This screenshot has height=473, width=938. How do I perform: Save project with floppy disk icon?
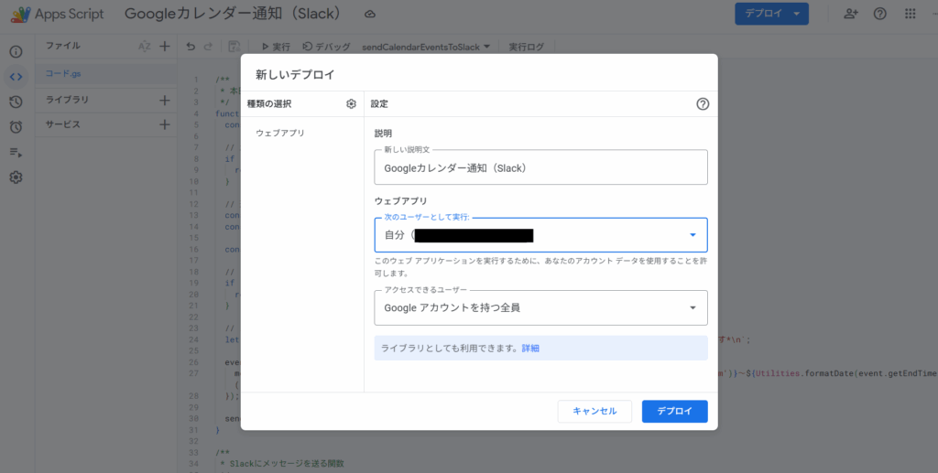tap(234, 47)
